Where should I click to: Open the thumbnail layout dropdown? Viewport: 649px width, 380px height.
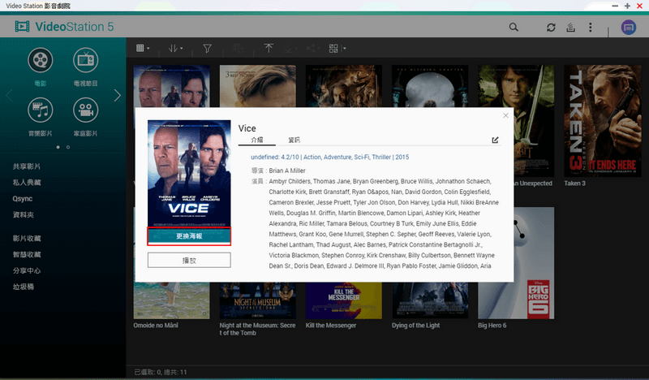click(337, 49)
